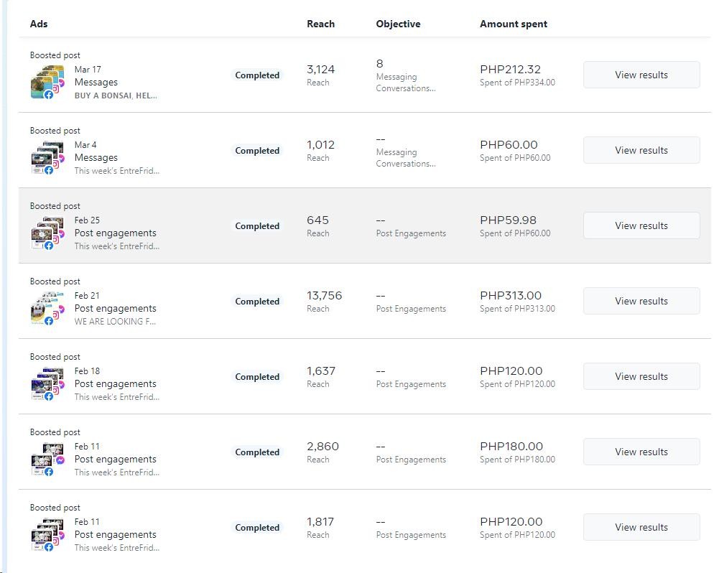Click View results for the Feb 18 ad
719x573 pixels.
641,376
